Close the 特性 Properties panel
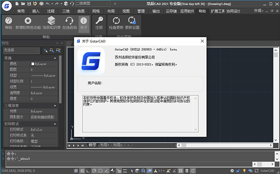The width and height of the screenshot is (280, 174). (x=62, y=43)
